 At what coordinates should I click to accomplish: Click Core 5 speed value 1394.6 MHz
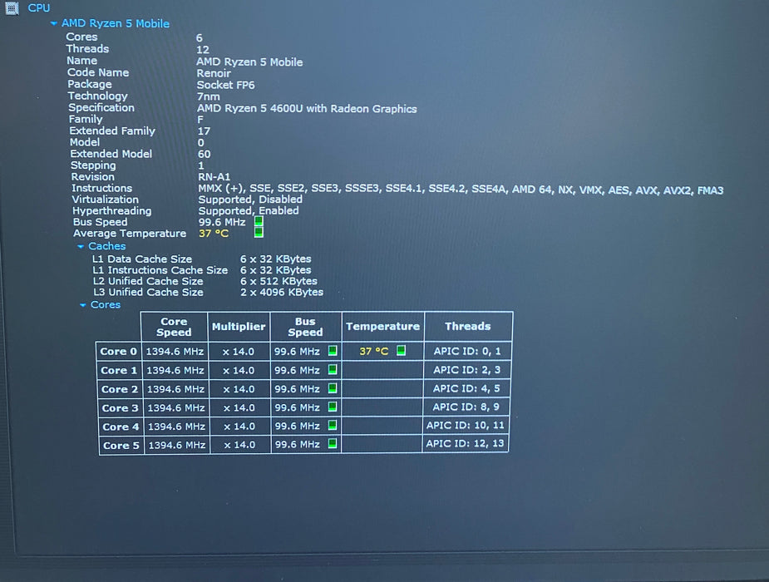(177, 445)
